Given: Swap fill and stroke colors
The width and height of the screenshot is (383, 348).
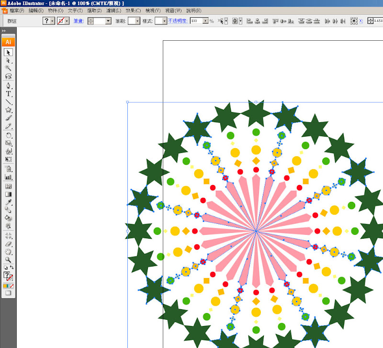Looking at the screenshot, I should pos(11,267).
